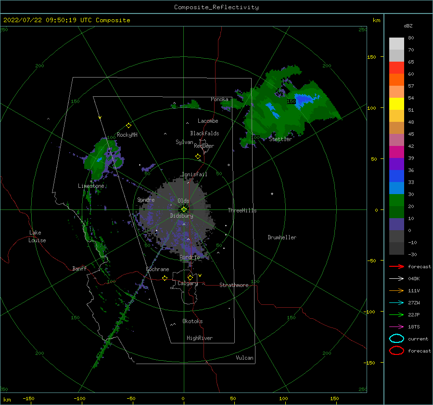Select the magenta 18TS arrow legend entry
Screen dimensions: 433x405
pos(396,327)
